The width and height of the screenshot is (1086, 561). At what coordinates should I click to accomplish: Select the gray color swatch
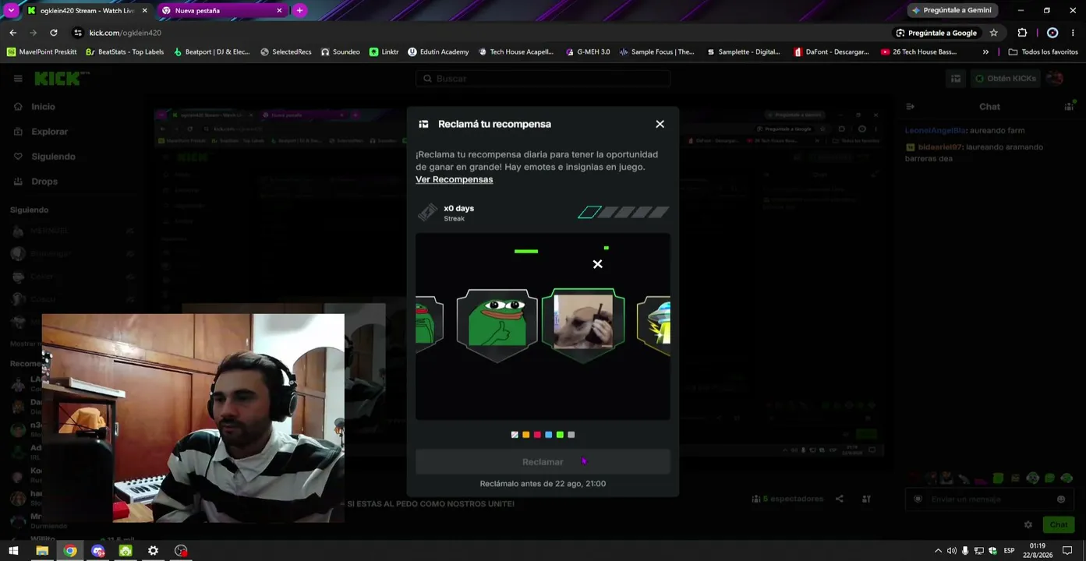[x=571, y=435]
